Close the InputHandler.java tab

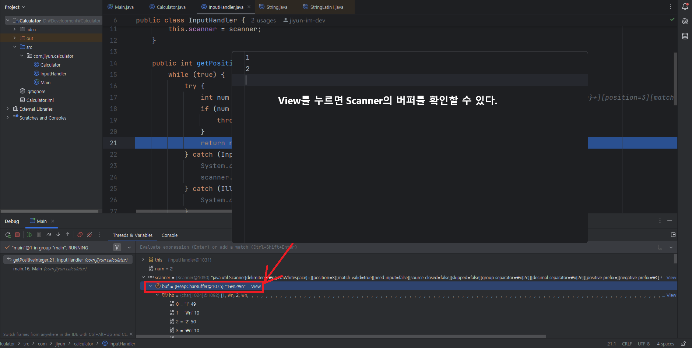pos(249,7)
